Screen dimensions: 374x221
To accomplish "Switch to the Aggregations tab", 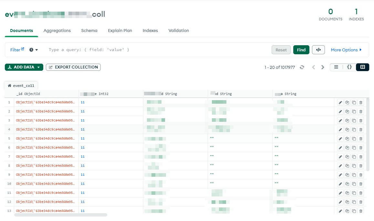I will 57,31.
